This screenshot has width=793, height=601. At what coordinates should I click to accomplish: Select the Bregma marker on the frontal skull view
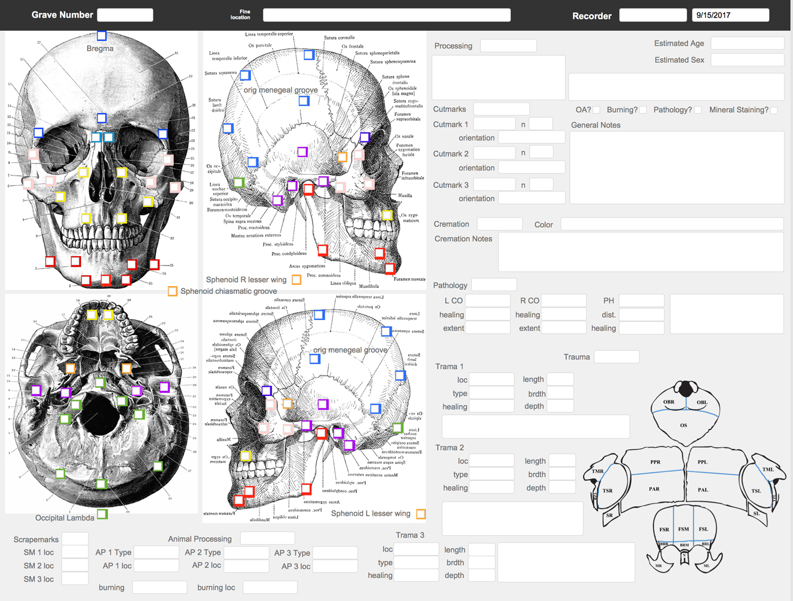pyautogui.click(x=102, y=36)
